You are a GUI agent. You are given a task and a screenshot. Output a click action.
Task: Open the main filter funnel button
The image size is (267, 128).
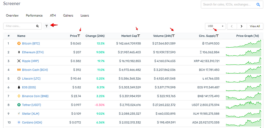click(47, 26)
